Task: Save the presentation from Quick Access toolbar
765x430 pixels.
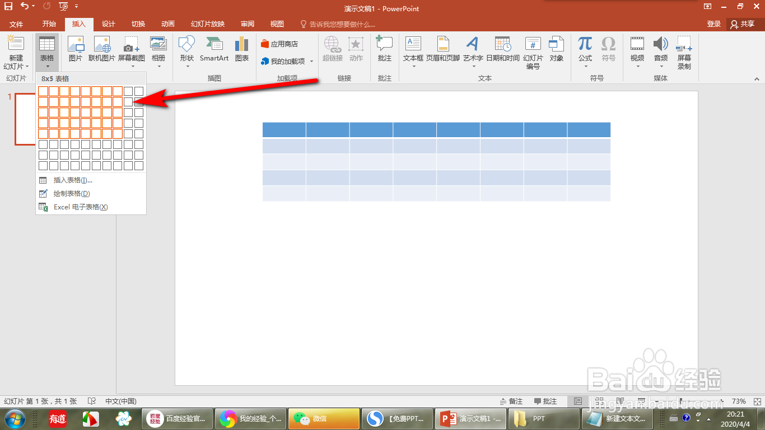Action: click(x=8, y=7)
